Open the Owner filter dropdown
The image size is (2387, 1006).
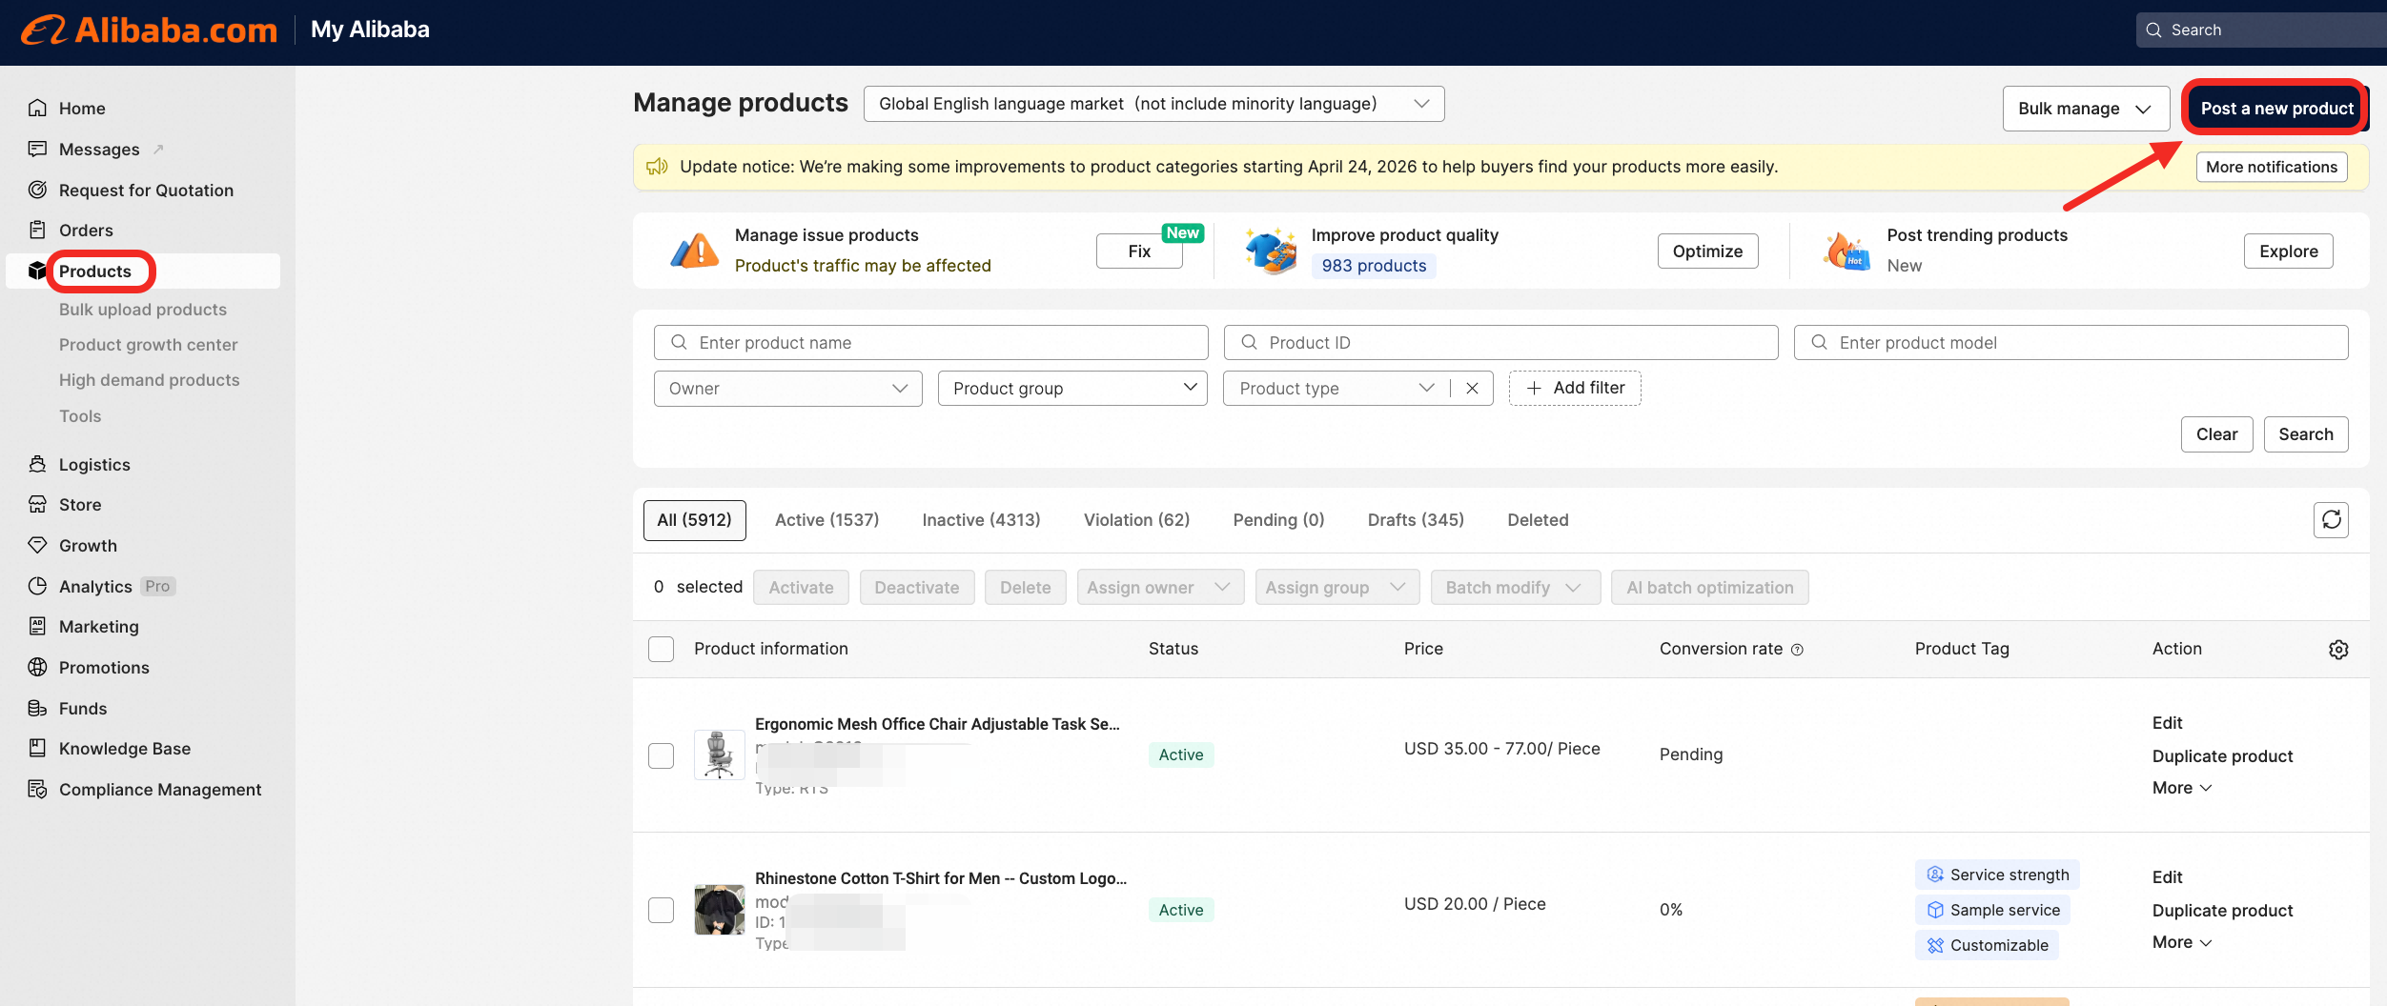[x=787, y=389]
